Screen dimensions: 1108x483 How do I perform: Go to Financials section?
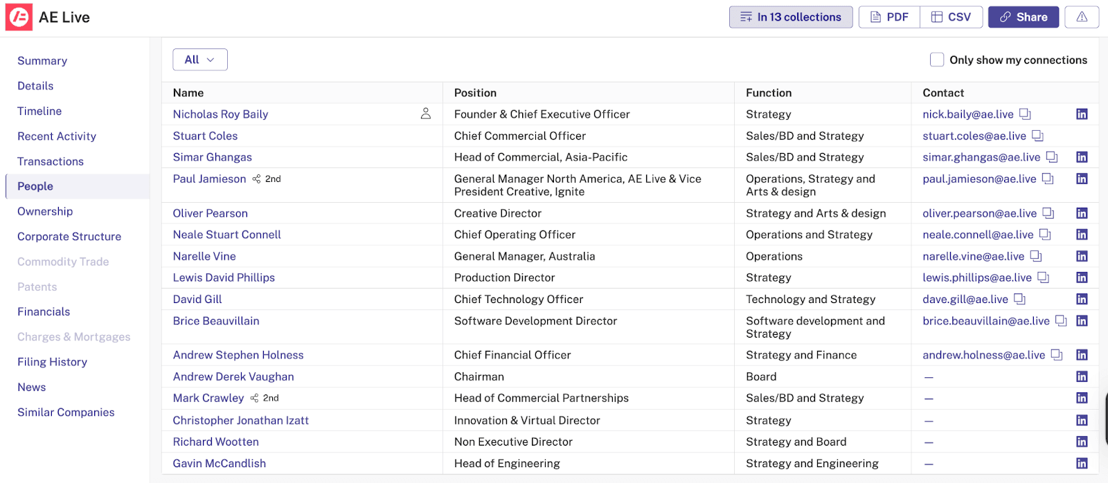pyautogui.click(x=44, y=311)
